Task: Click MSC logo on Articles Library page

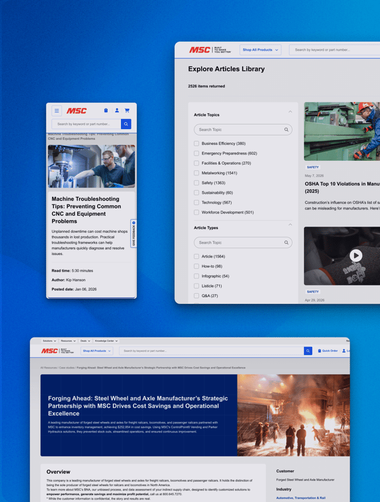Action: coord(199,50)
